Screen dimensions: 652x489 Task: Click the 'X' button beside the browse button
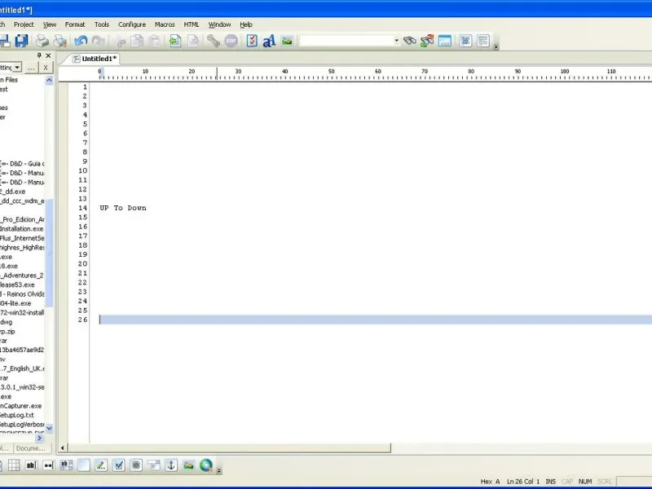click(x=46, y=68)
